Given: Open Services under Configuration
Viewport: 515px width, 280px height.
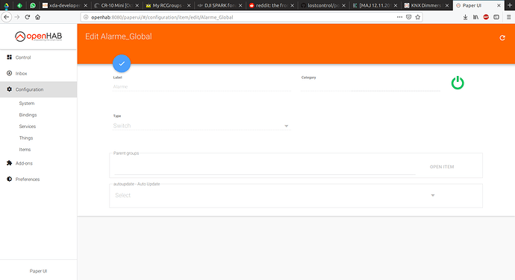Looking at the screenshot, I should pyautogui.click(x=28, y=127).
